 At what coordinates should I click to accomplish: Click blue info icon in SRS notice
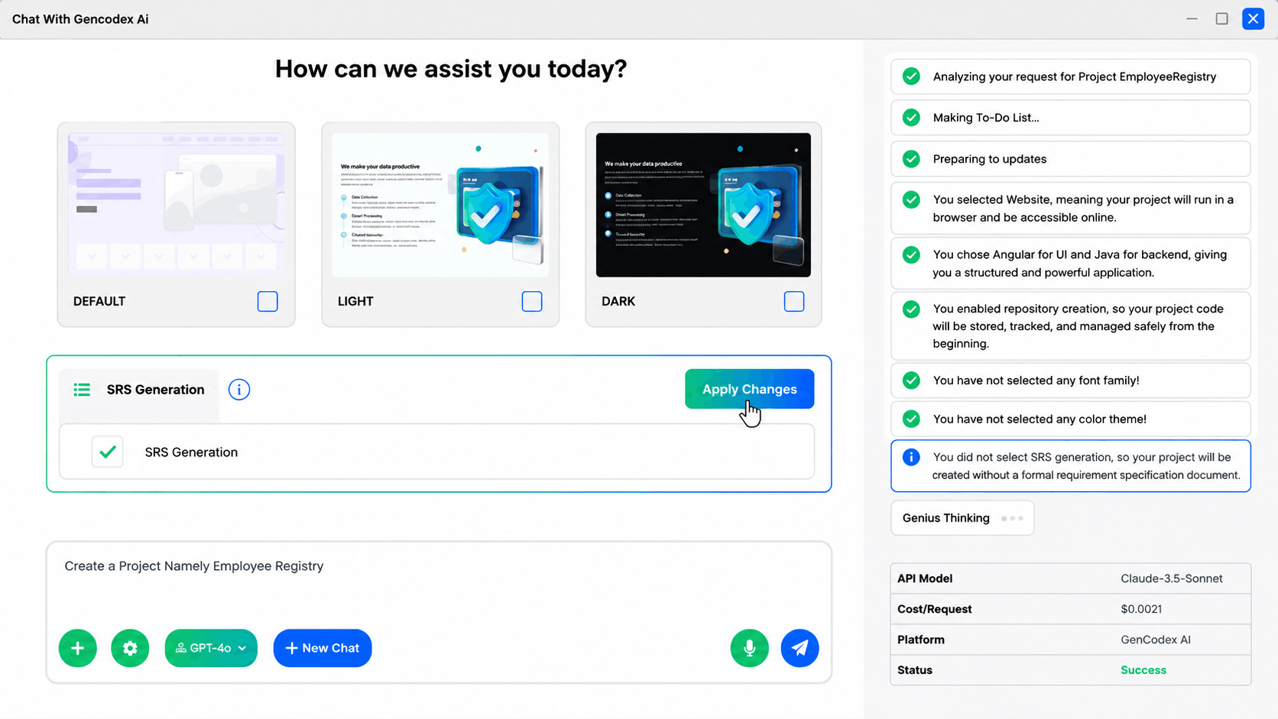[x=911, y=457]
